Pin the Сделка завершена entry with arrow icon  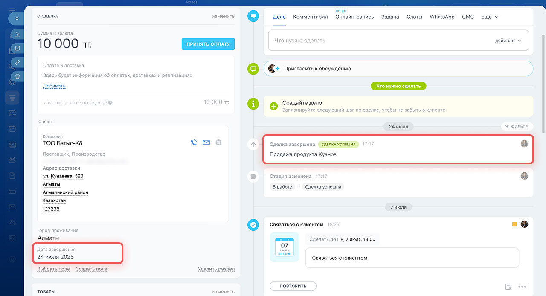[253, 145]
